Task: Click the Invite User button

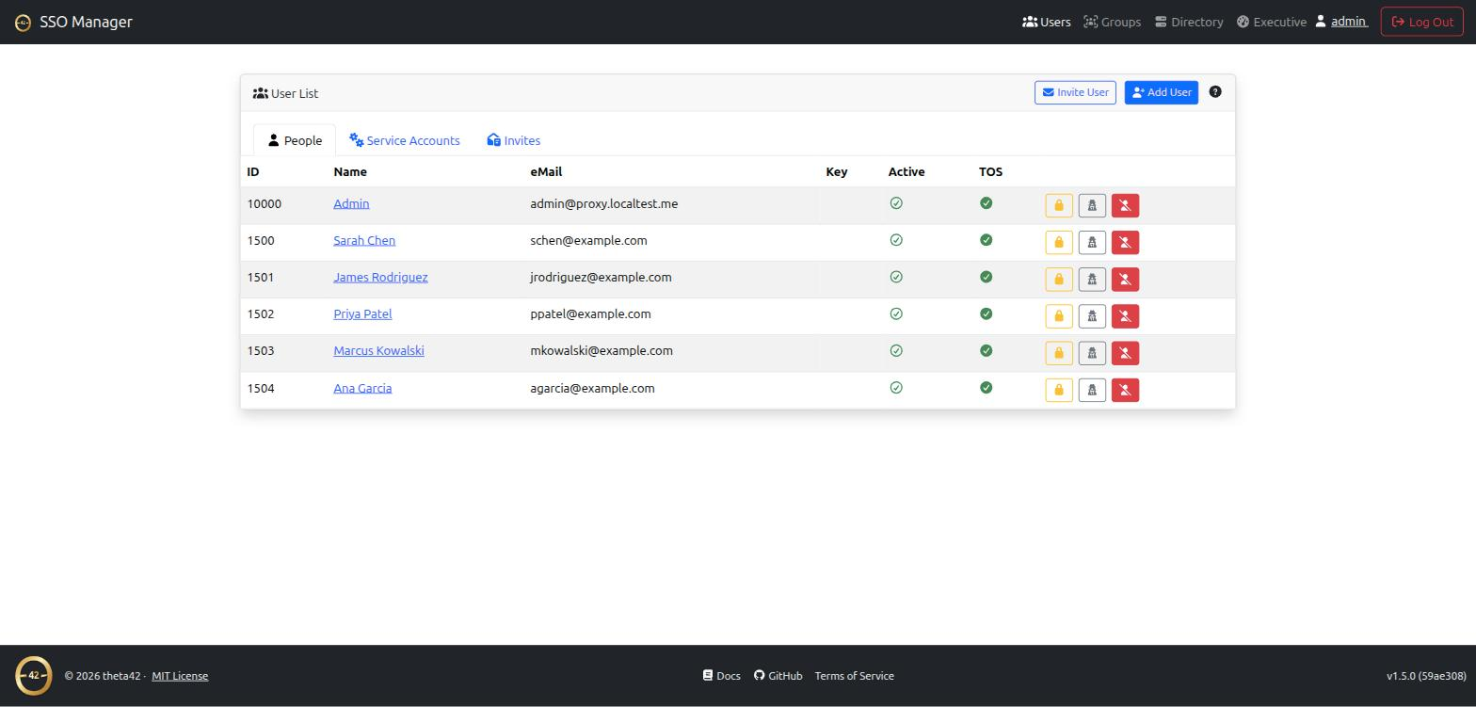Action: [x=1075, y=92]
